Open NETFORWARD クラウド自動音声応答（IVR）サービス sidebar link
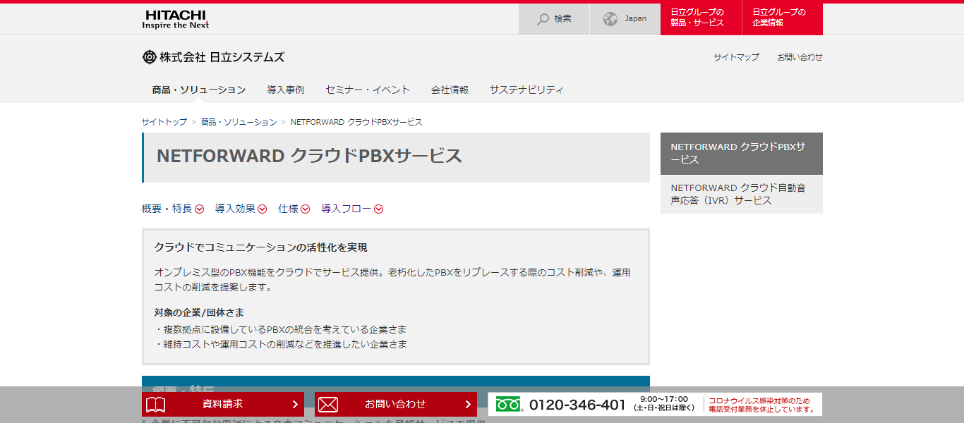964x423 pixels. (742, 195)
